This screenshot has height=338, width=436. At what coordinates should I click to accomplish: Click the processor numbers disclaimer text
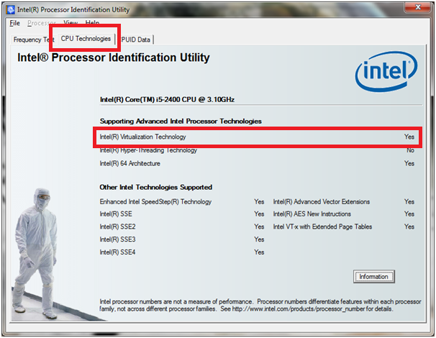[x=260, y=305]
